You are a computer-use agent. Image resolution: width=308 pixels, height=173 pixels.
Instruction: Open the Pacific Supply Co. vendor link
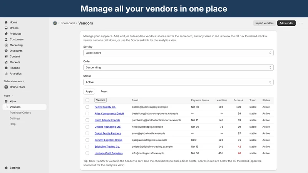point(105,107)
